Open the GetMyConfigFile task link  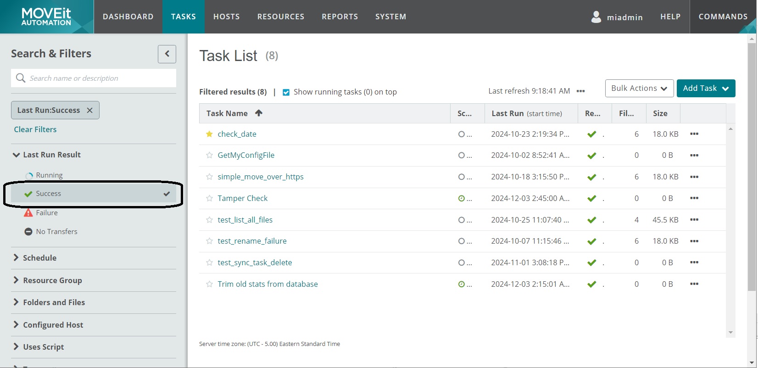(246, 155)
